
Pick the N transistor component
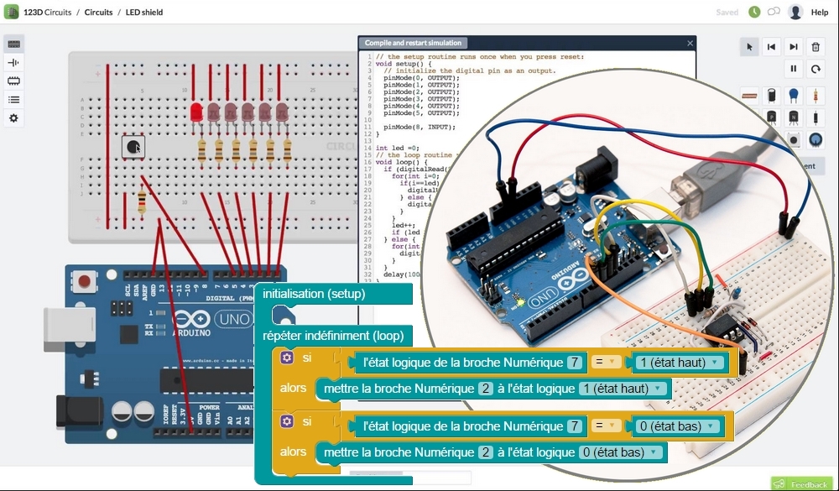tap(794, 118)
